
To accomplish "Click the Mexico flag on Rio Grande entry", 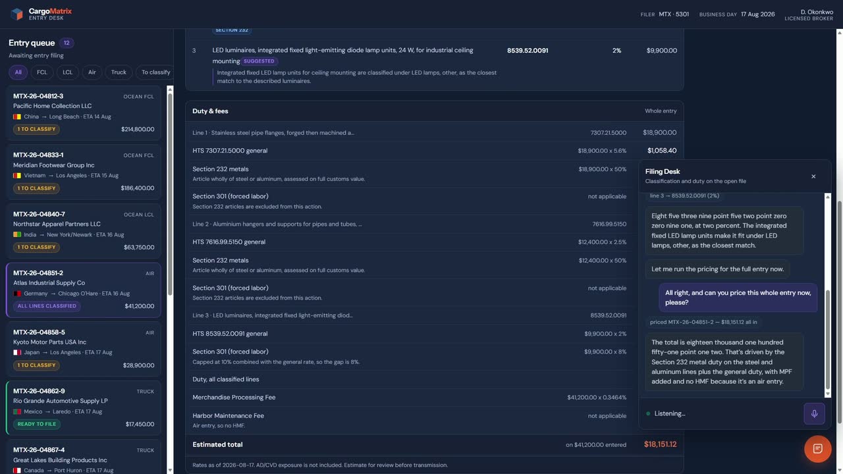I will click(17, 411).
